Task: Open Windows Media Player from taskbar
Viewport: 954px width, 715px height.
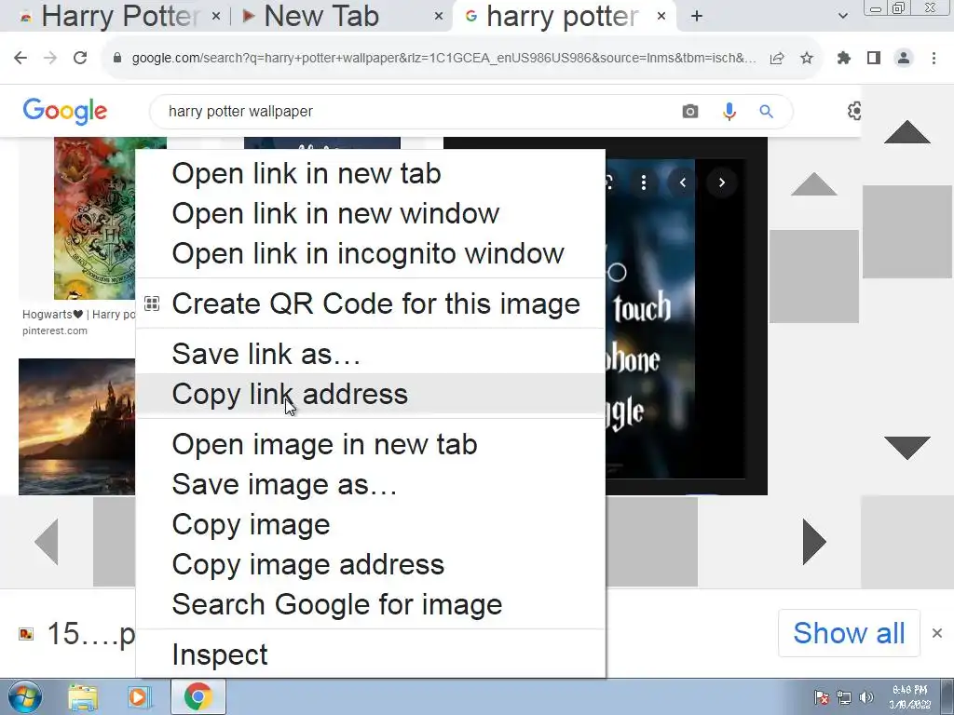Action: pos(138,697)
